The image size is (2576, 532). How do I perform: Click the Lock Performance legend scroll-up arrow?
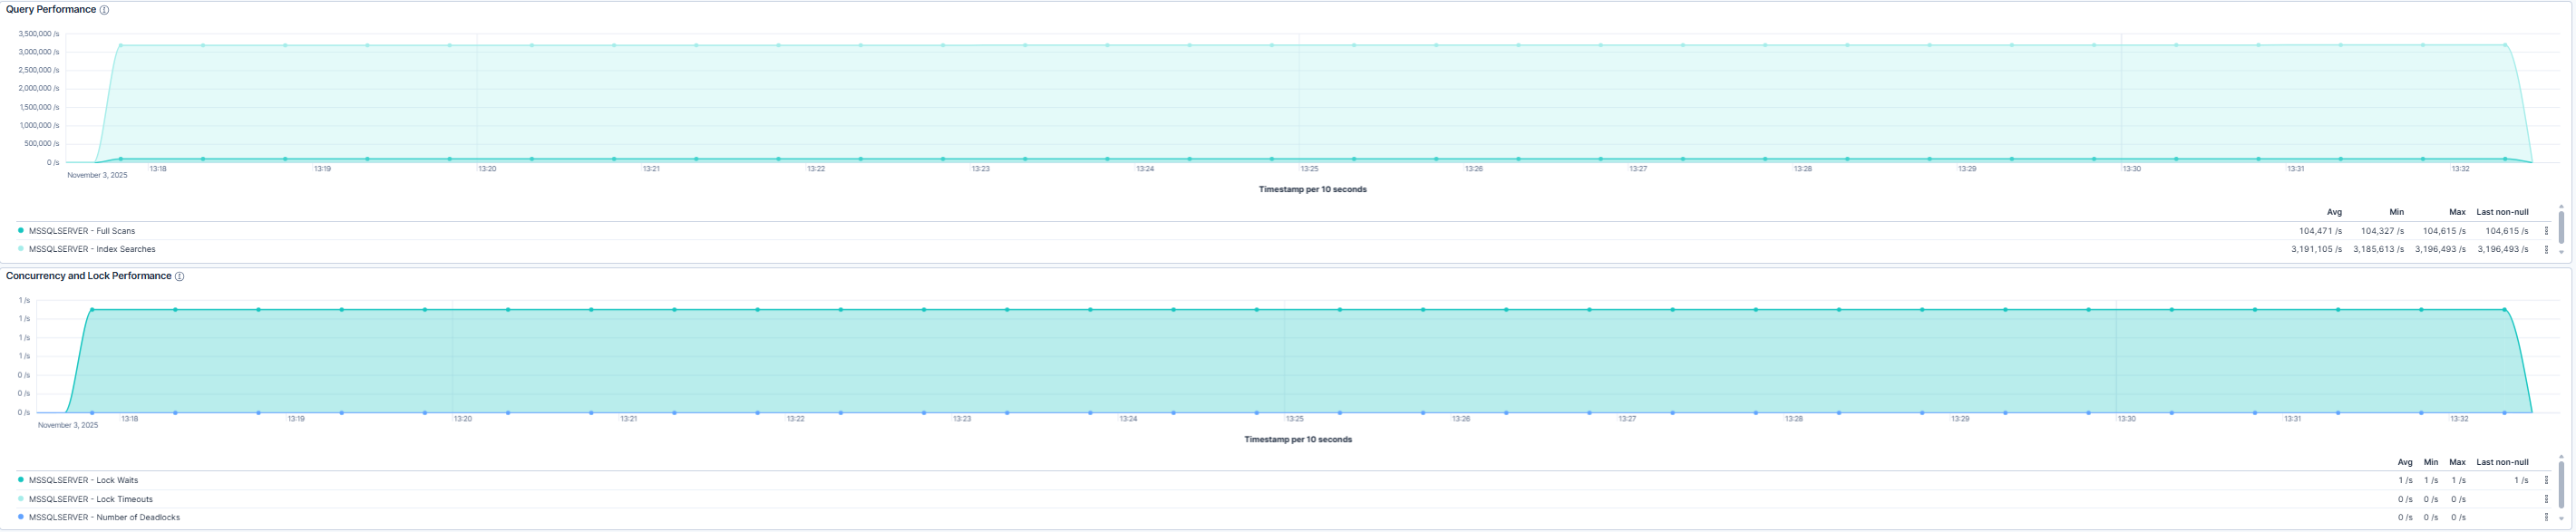pos(2561,457)
